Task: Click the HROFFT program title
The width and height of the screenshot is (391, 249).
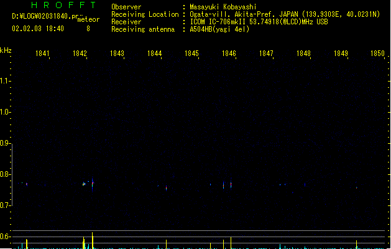Action: [x=64, y=5]
